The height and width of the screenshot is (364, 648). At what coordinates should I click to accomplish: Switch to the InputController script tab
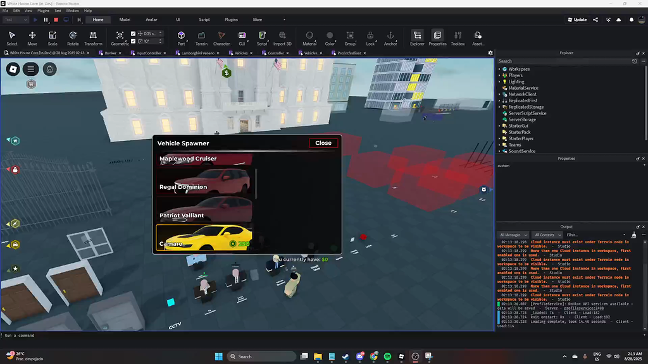tap(148, 53)
